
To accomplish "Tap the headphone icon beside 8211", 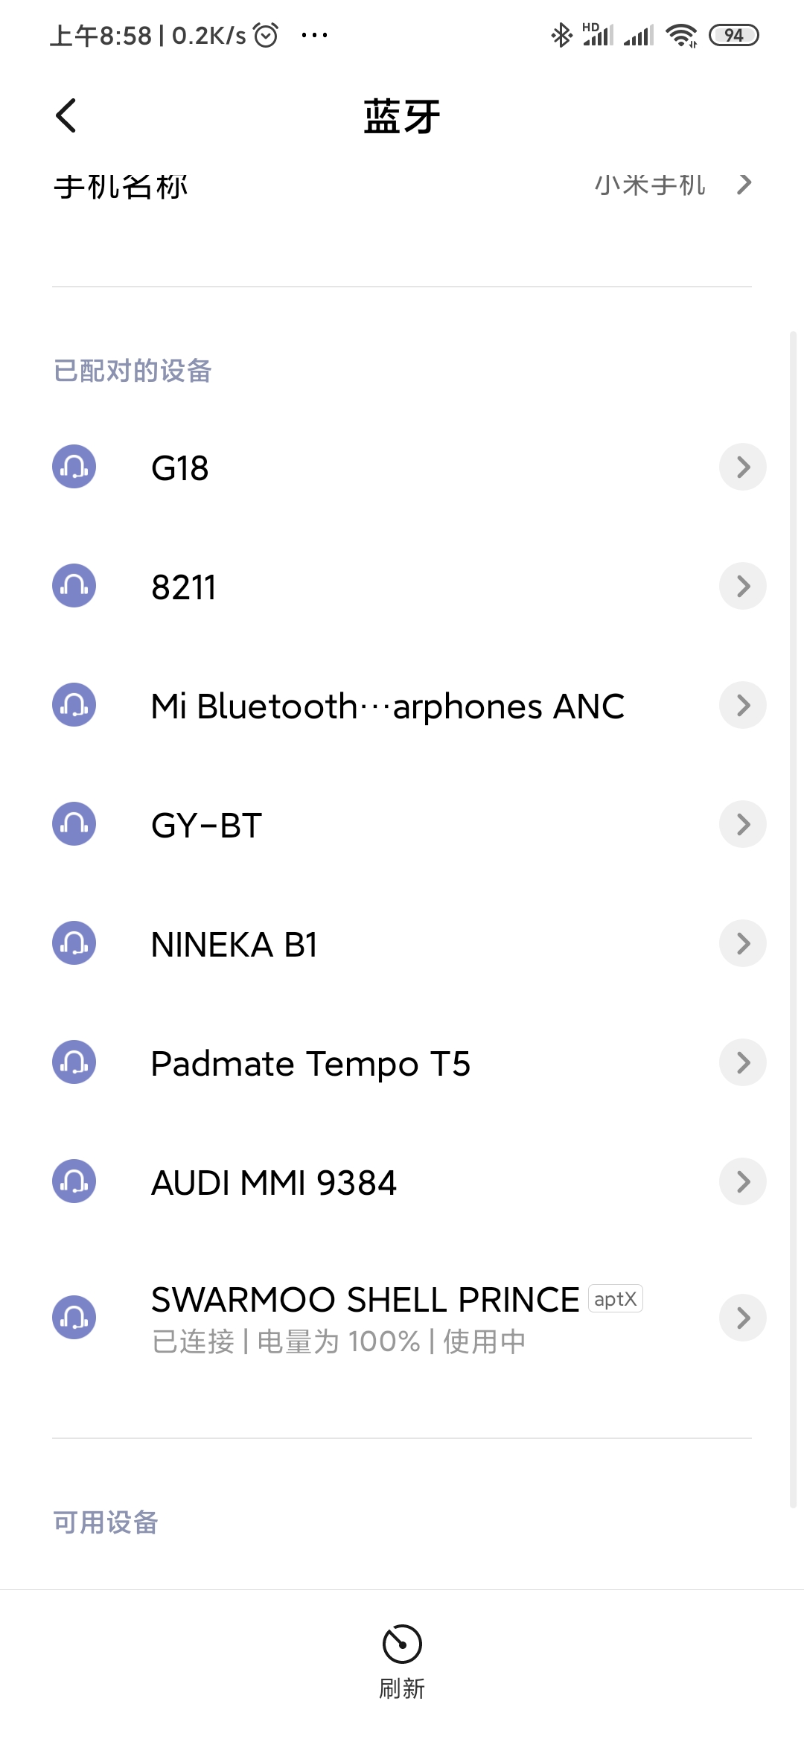I will coord(74,586).
